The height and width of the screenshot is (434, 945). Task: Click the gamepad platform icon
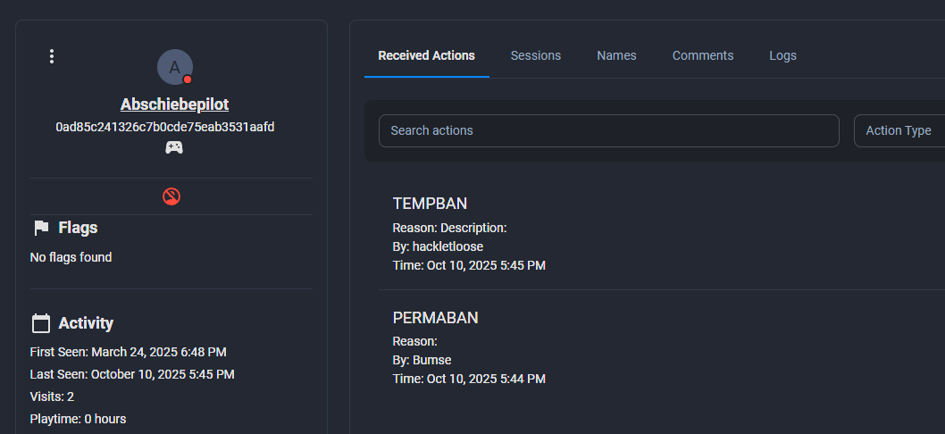174,147
